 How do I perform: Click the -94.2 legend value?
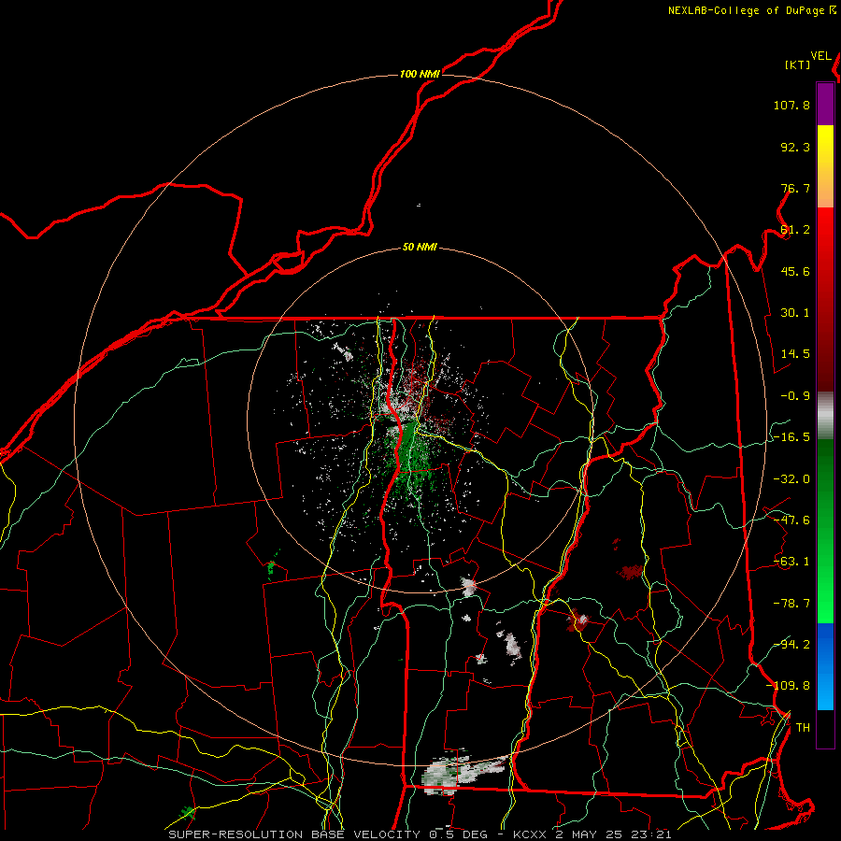[791, 645]
